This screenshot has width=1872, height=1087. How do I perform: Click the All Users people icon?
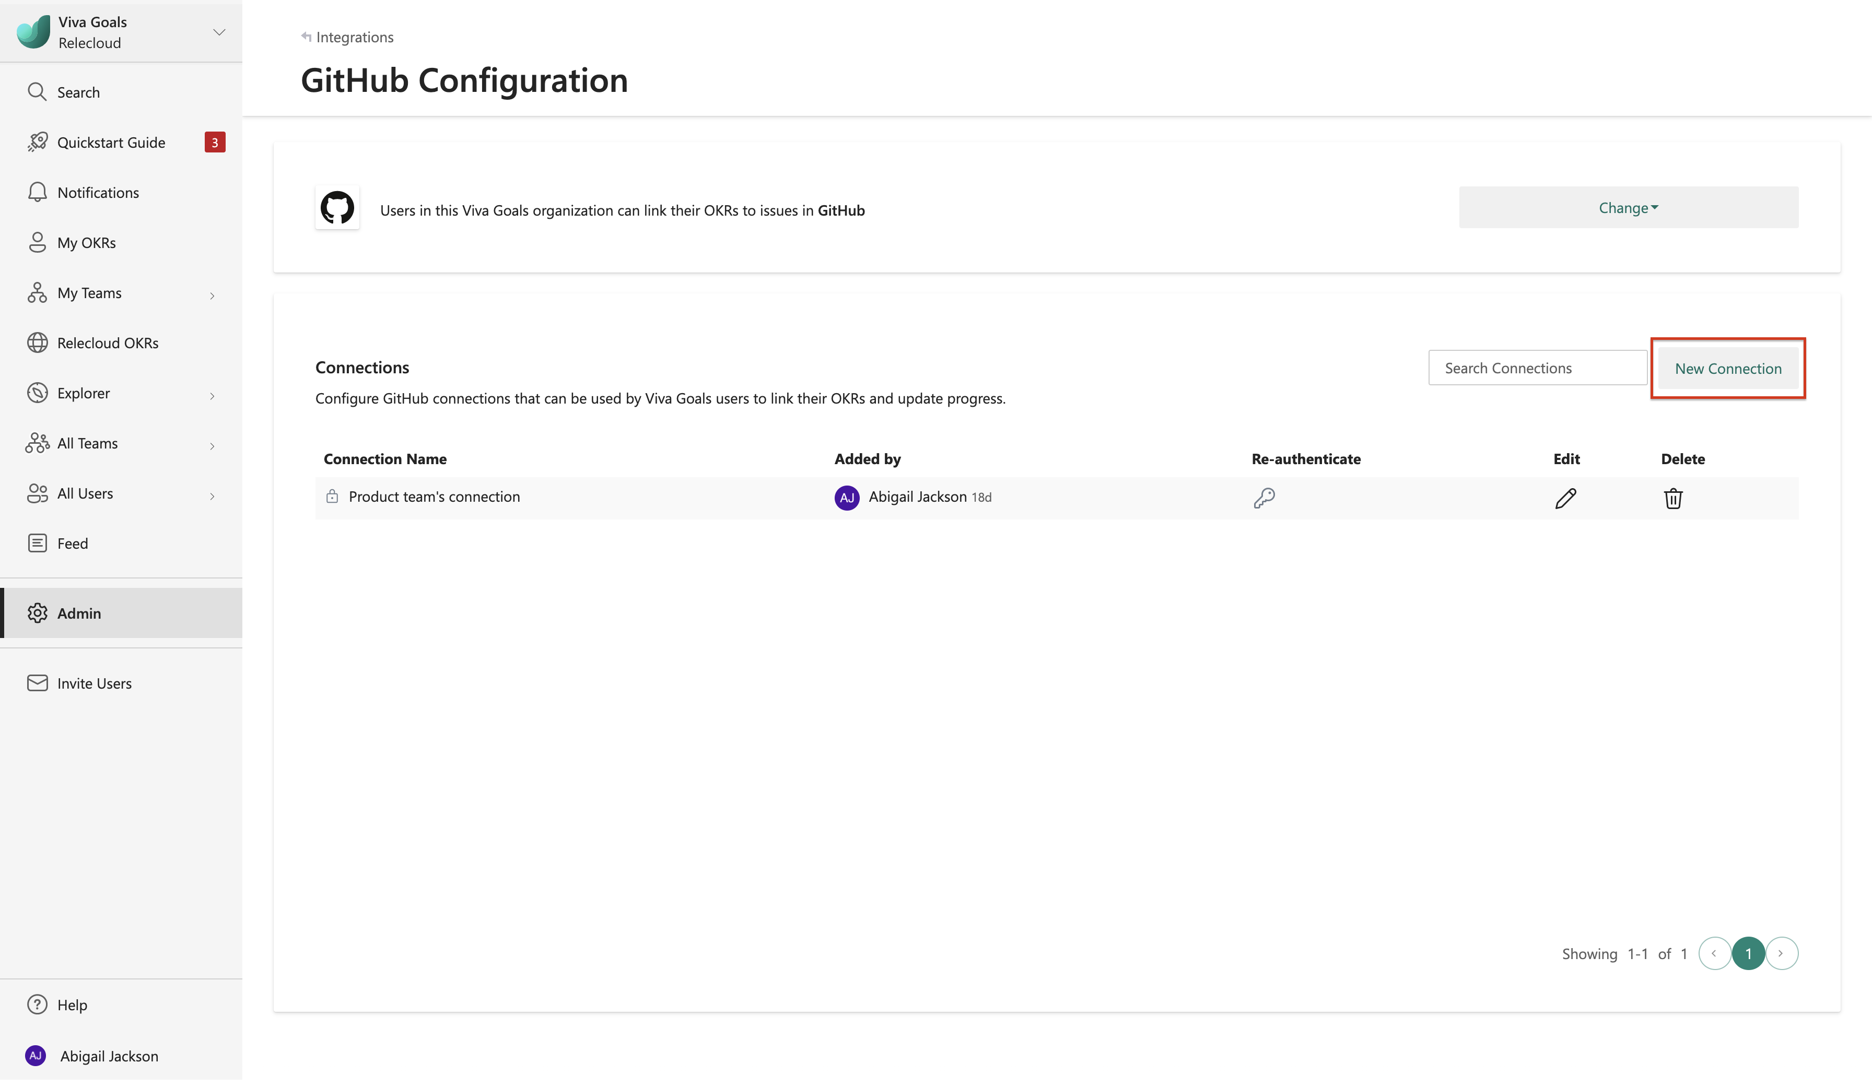pos(37,493)
